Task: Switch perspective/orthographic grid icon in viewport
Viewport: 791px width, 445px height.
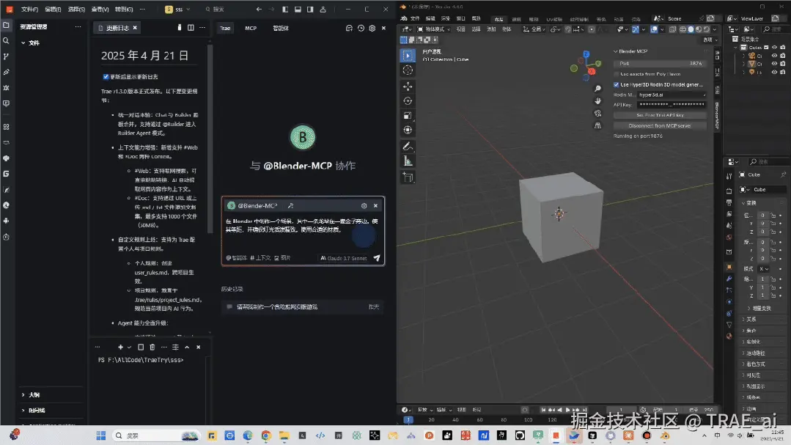Action: pyautogui.click(x=597, y=125)
